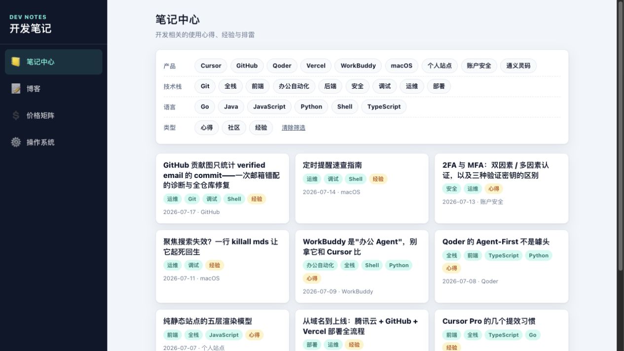The height and width of the screenshot is (351, 624).
Task: Toggle the Vercel product filter chip
Action: tap(316, 66)
